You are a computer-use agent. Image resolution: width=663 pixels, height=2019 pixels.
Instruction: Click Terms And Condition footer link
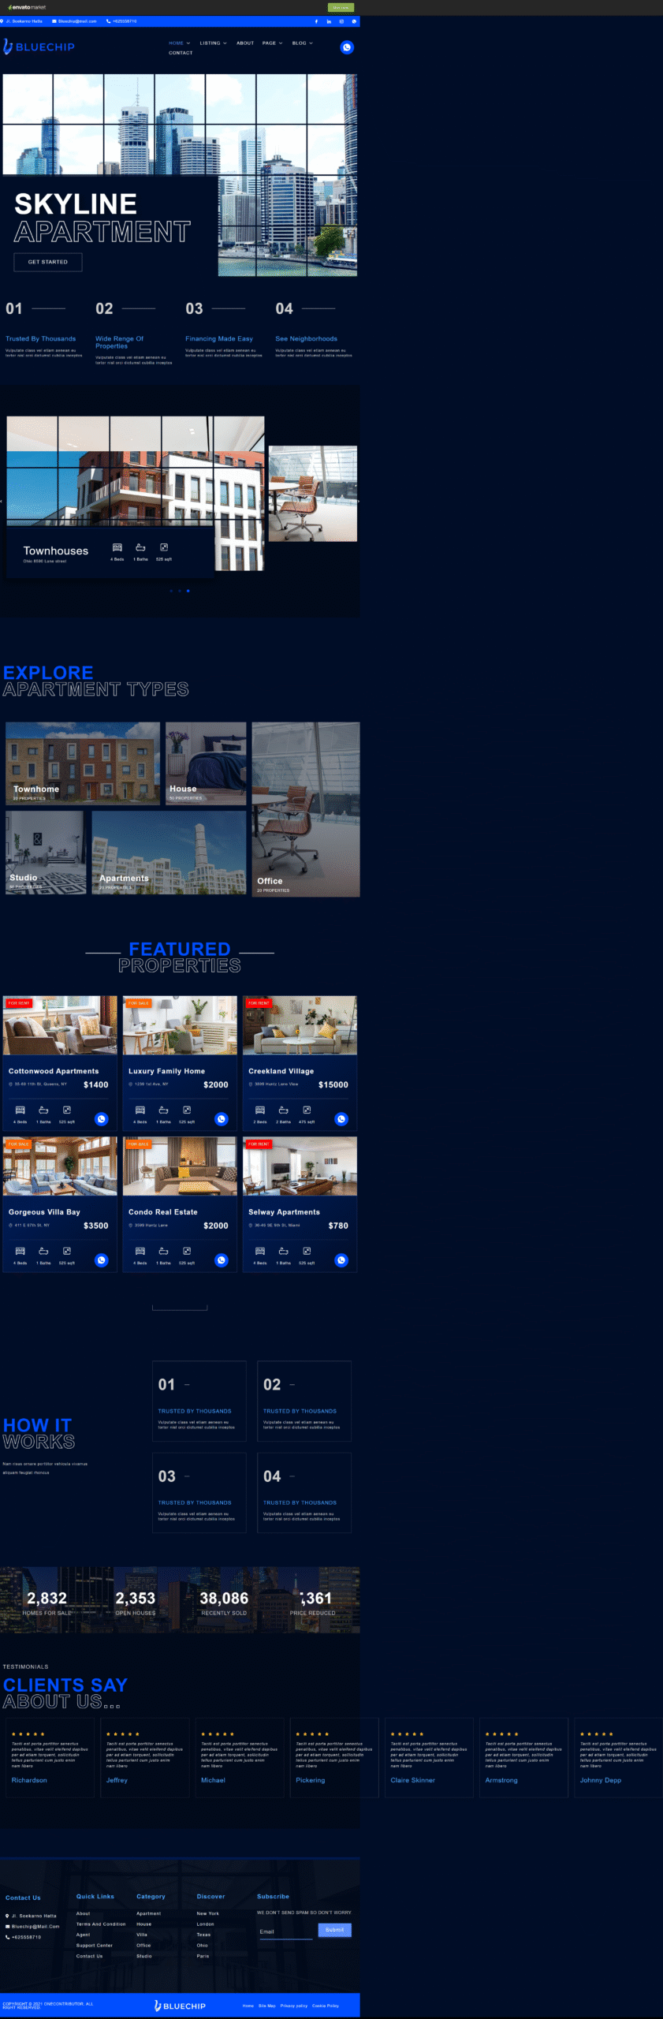[x=101, y=1924]
